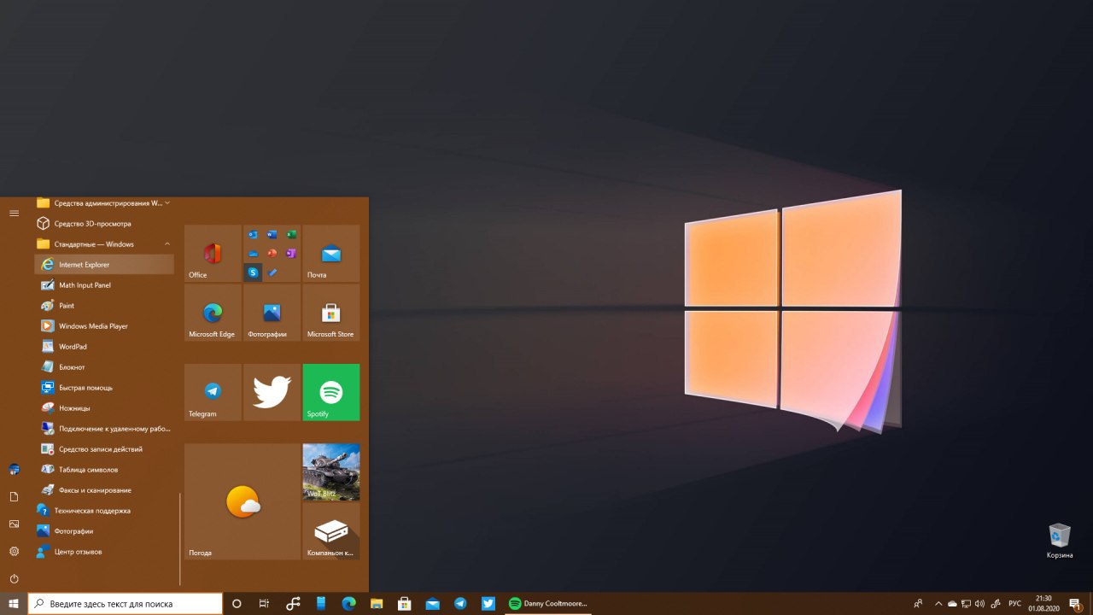Open the Power button in Start menu sidebar
1093x615 pixels.
(x=14, y=578)
